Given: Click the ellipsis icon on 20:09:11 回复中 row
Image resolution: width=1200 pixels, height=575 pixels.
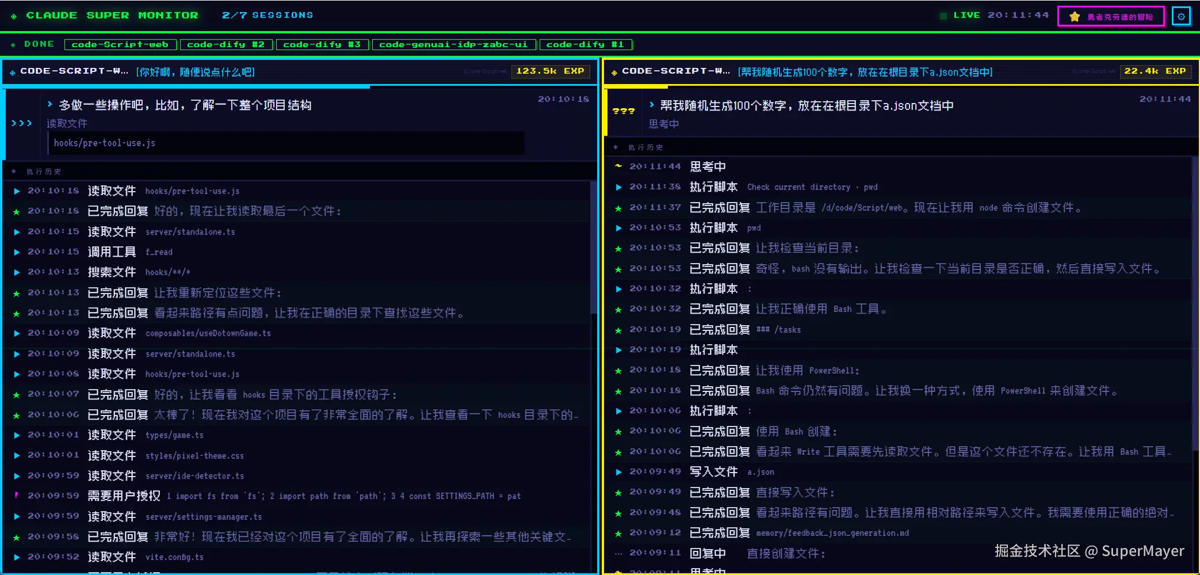Looking at the screenshot, I should (618, 554).
